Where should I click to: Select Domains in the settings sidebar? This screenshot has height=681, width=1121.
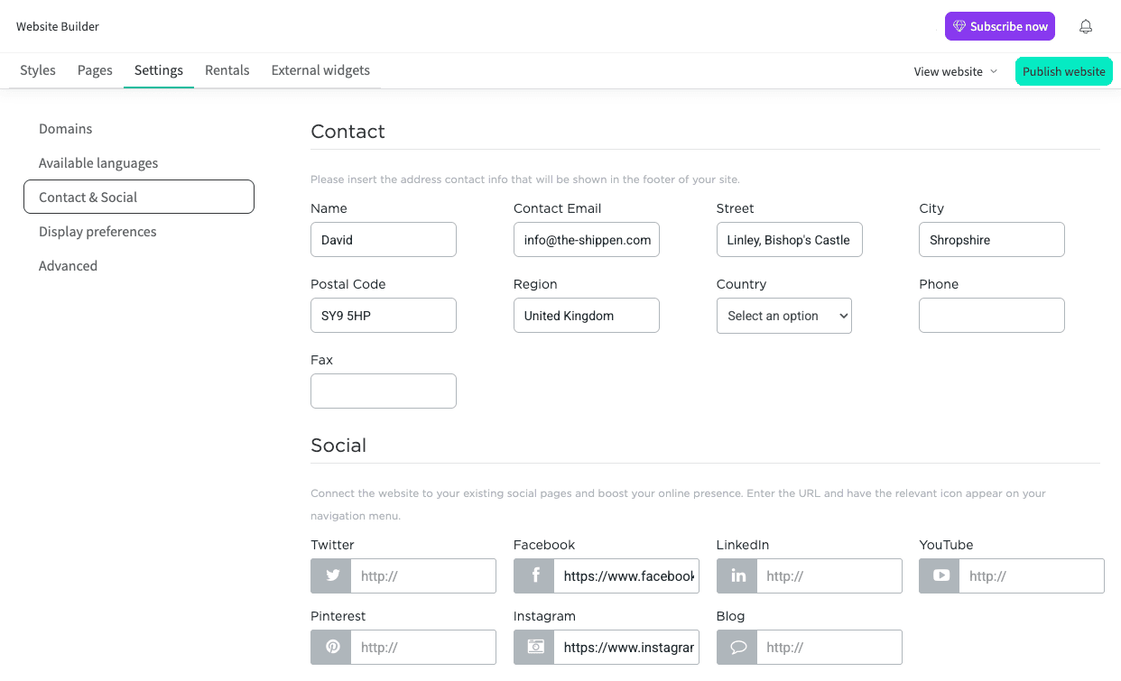[x=65, y=128]
